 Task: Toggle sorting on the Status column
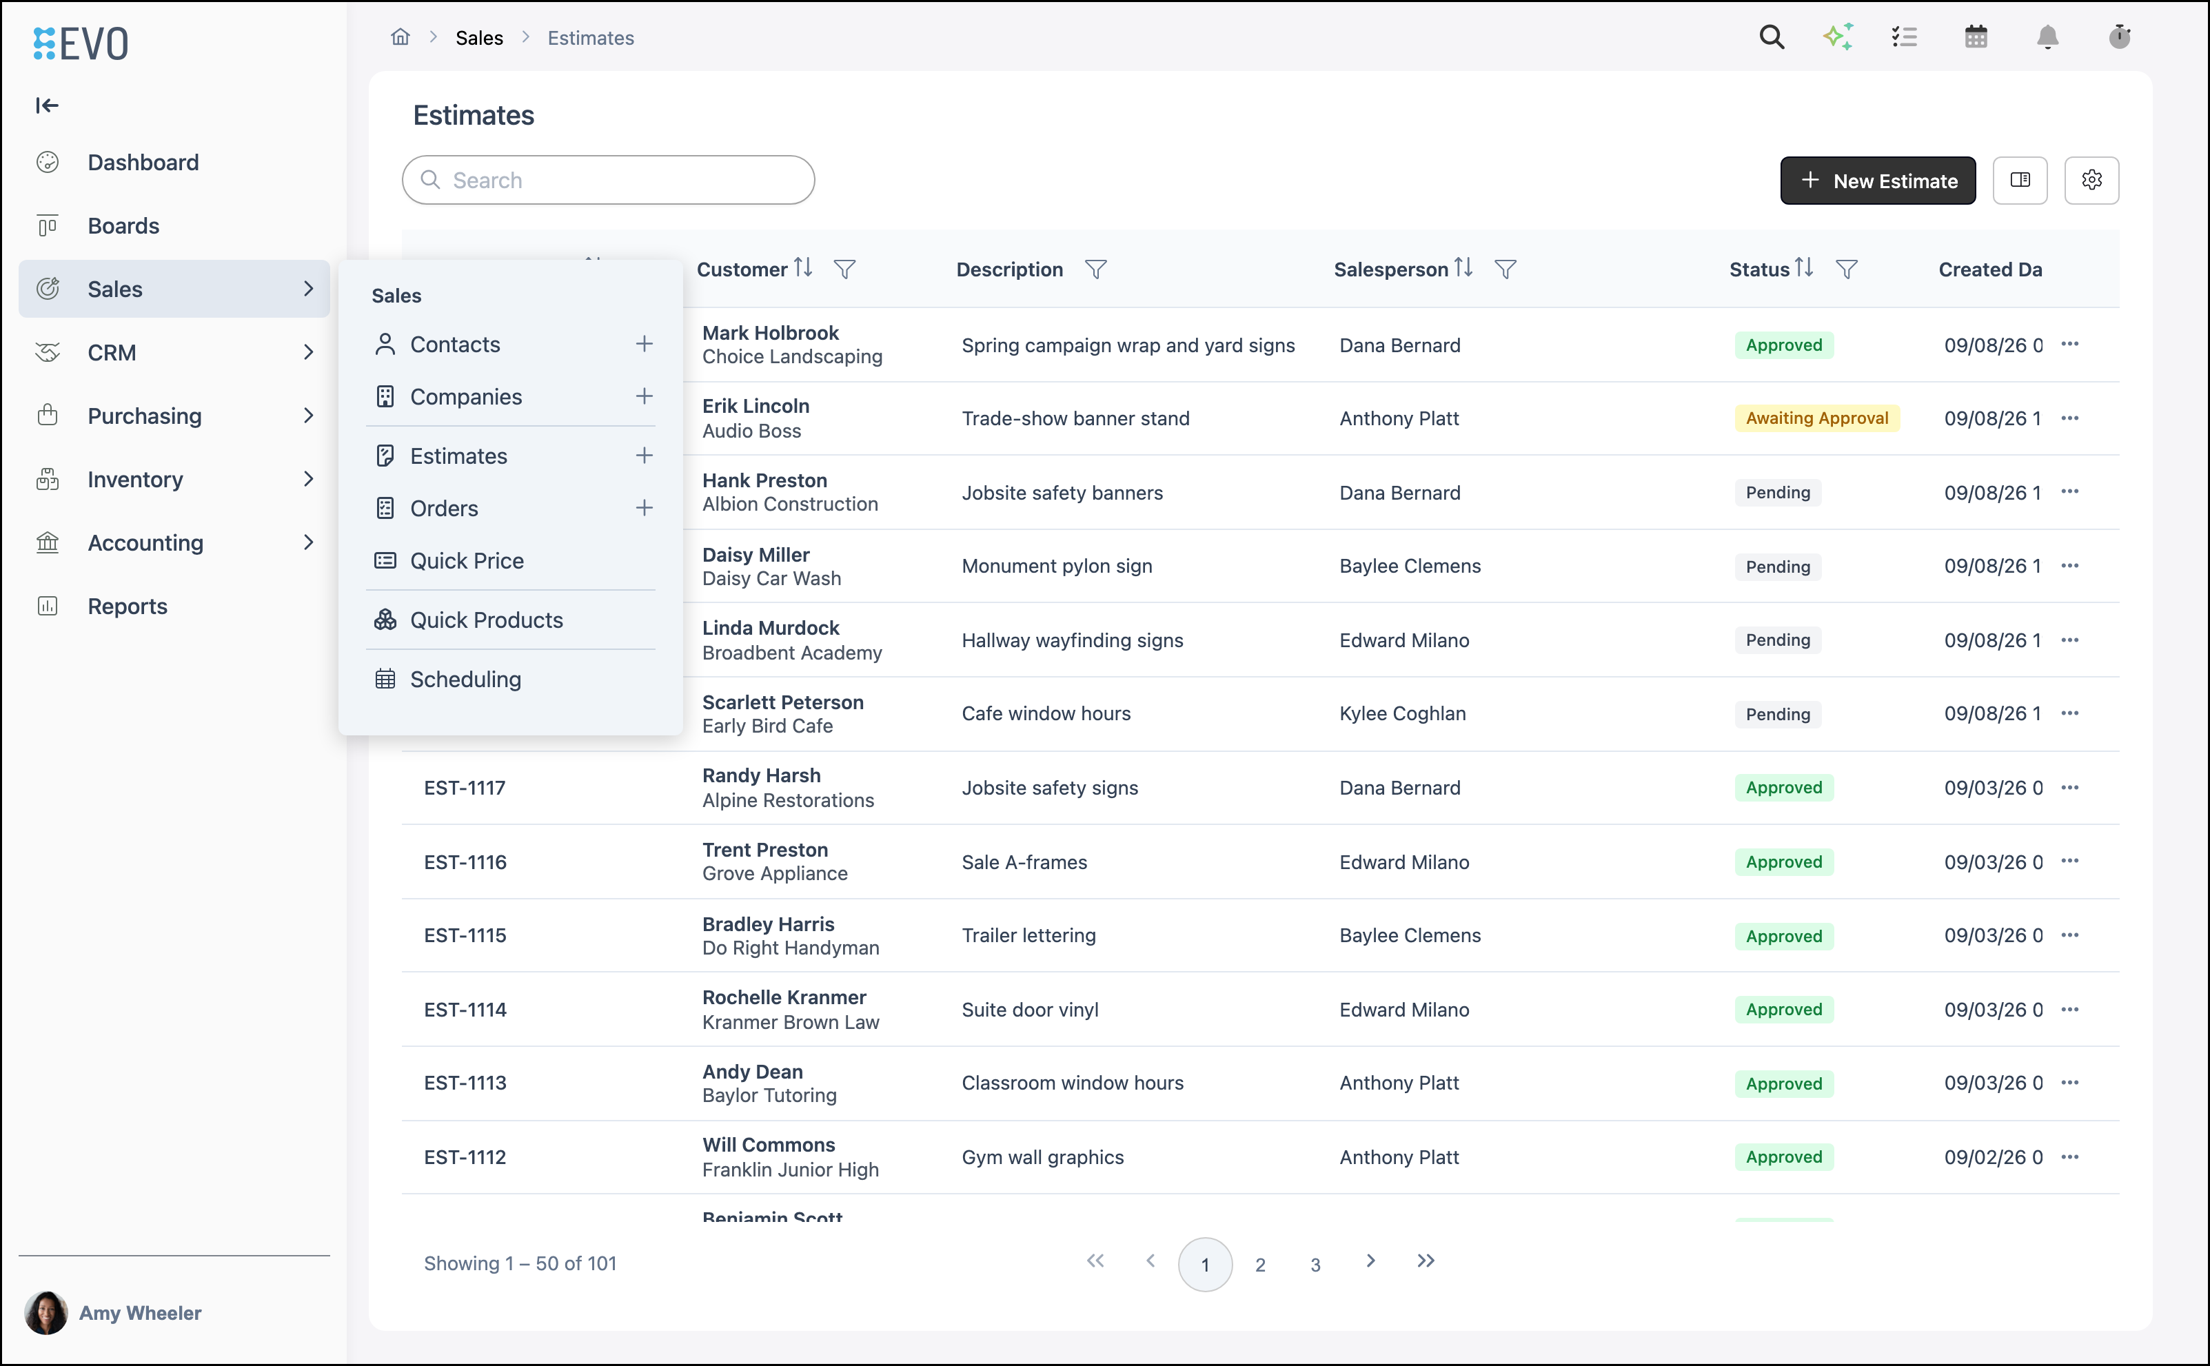click(1804, 268)
